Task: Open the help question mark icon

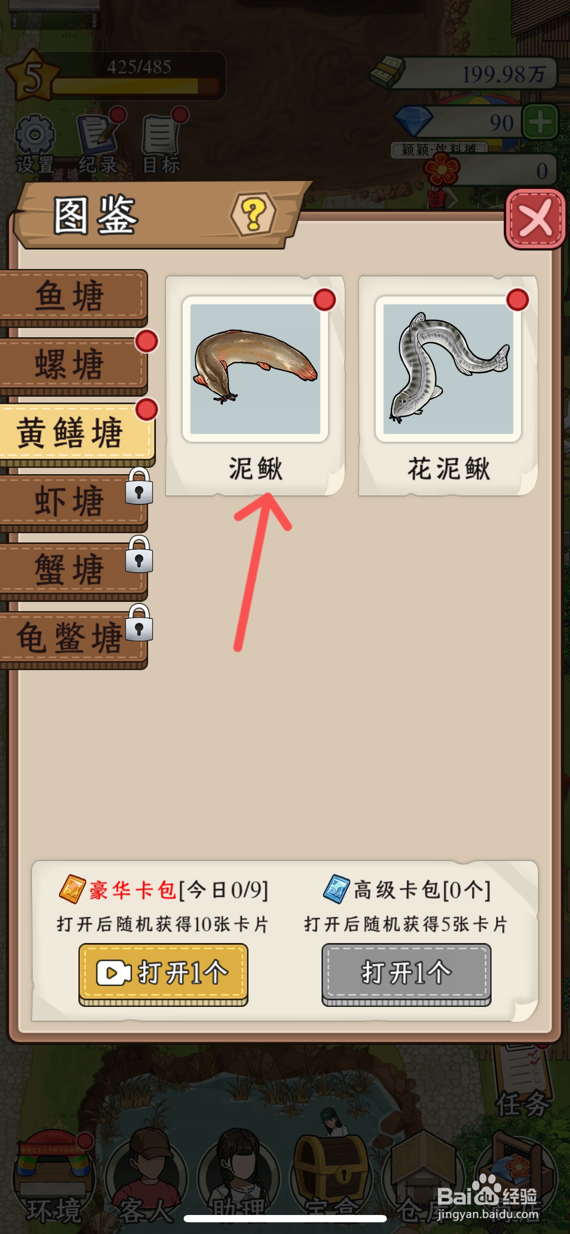Action: [253, 213]
